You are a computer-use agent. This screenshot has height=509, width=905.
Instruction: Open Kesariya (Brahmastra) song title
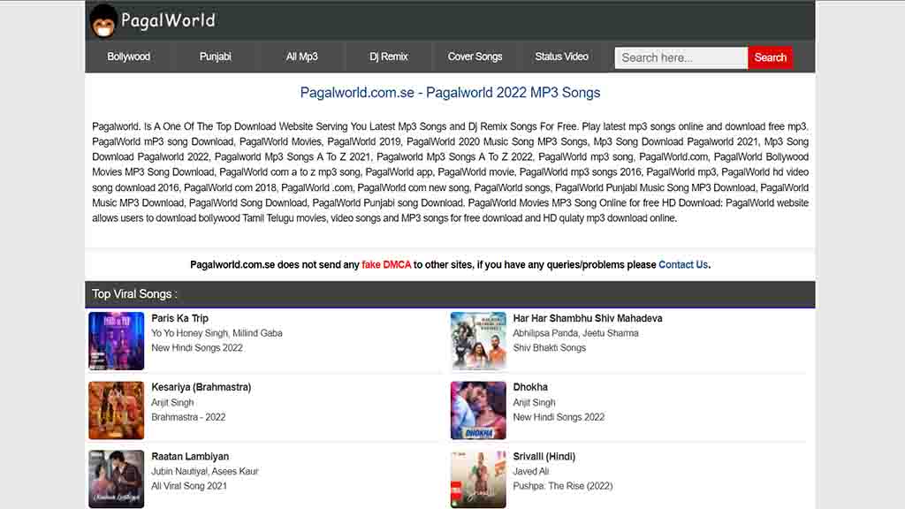click(x=201, y=387)
